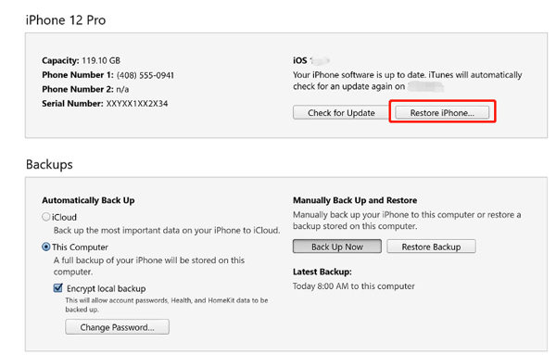Select This Computer backup radio option
Image resolution: width=556 pixels, height=355 pixels.
pos(45,247)
